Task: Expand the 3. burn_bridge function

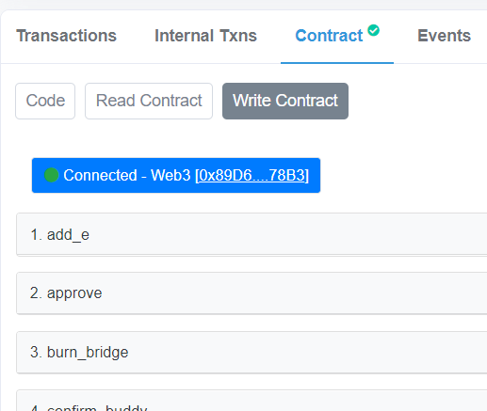Action: 252,352
